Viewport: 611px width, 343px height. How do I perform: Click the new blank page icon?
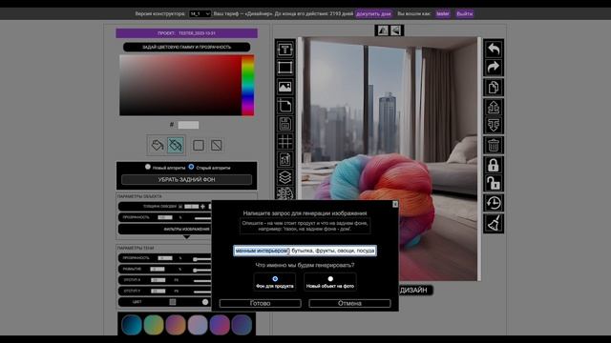click(284, 106)
